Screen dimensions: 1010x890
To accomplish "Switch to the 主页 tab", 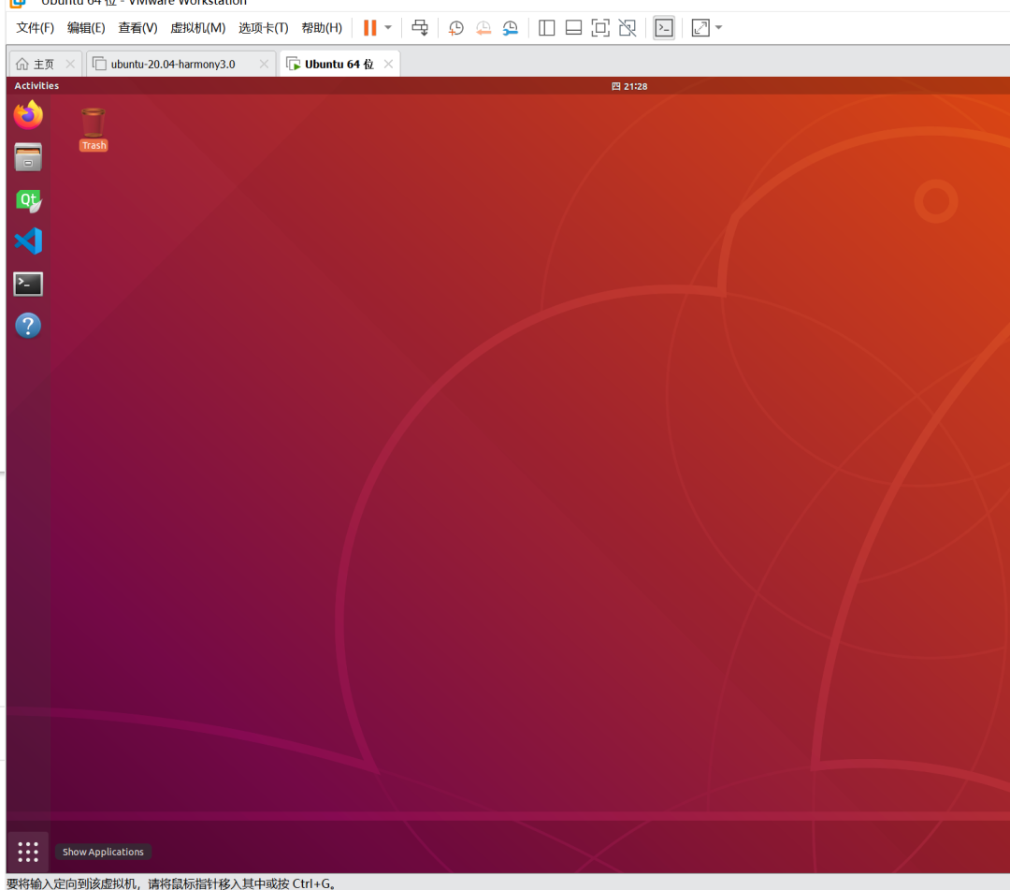I will click(45, 64).
